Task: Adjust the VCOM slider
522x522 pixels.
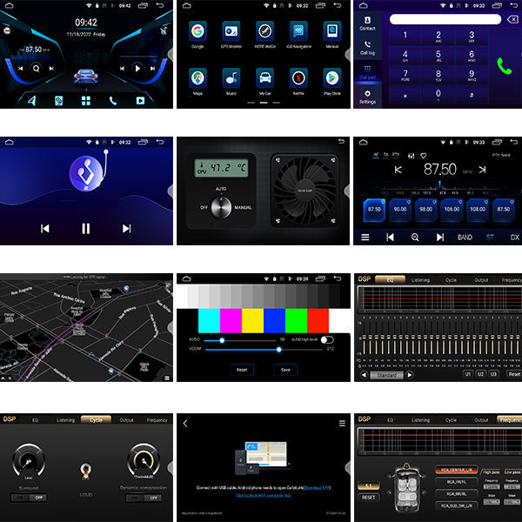Action: click(x=278, y=349)
